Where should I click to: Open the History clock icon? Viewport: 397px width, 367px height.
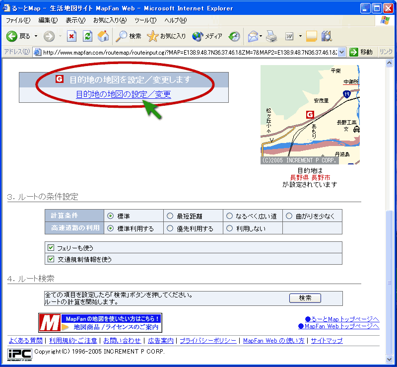[x=234, y=36]
